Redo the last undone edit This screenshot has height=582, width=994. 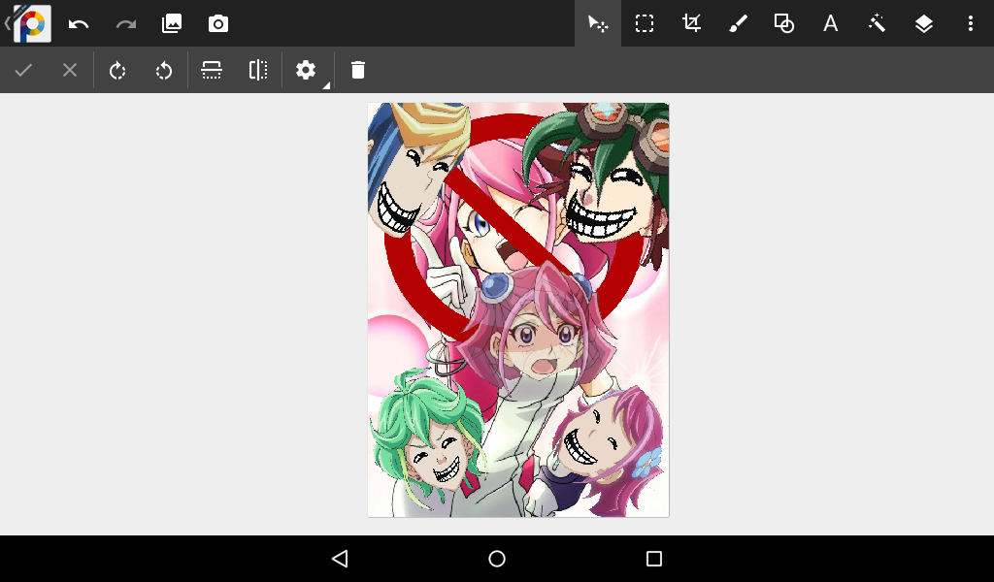coord(125,24)
